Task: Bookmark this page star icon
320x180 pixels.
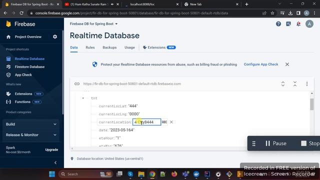Action: pos(272,13)
